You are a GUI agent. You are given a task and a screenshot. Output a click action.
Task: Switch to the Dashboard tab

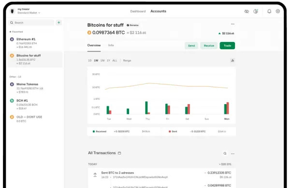click(138, 11)
